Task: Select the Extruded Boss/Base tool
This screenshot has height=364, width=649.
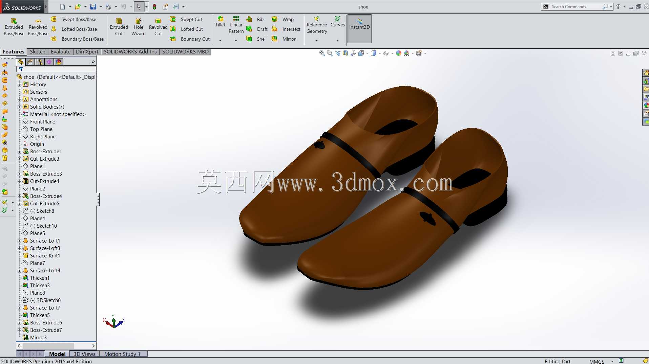Action: [14, 27]
